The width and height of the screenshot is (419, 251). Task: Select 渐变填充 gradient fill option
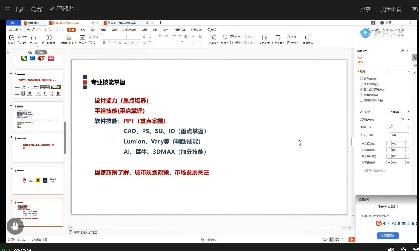coord(362,84)
